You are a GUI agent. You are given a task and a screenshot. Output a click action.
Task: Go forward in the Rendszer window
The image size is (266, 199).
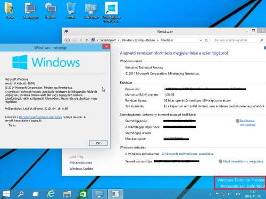pyautogui.click(x=74, y=40)
